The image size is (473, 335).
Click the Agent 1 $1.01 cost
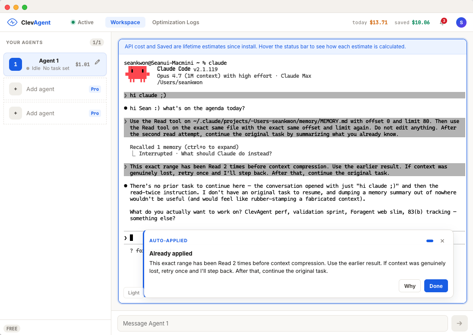83,64
